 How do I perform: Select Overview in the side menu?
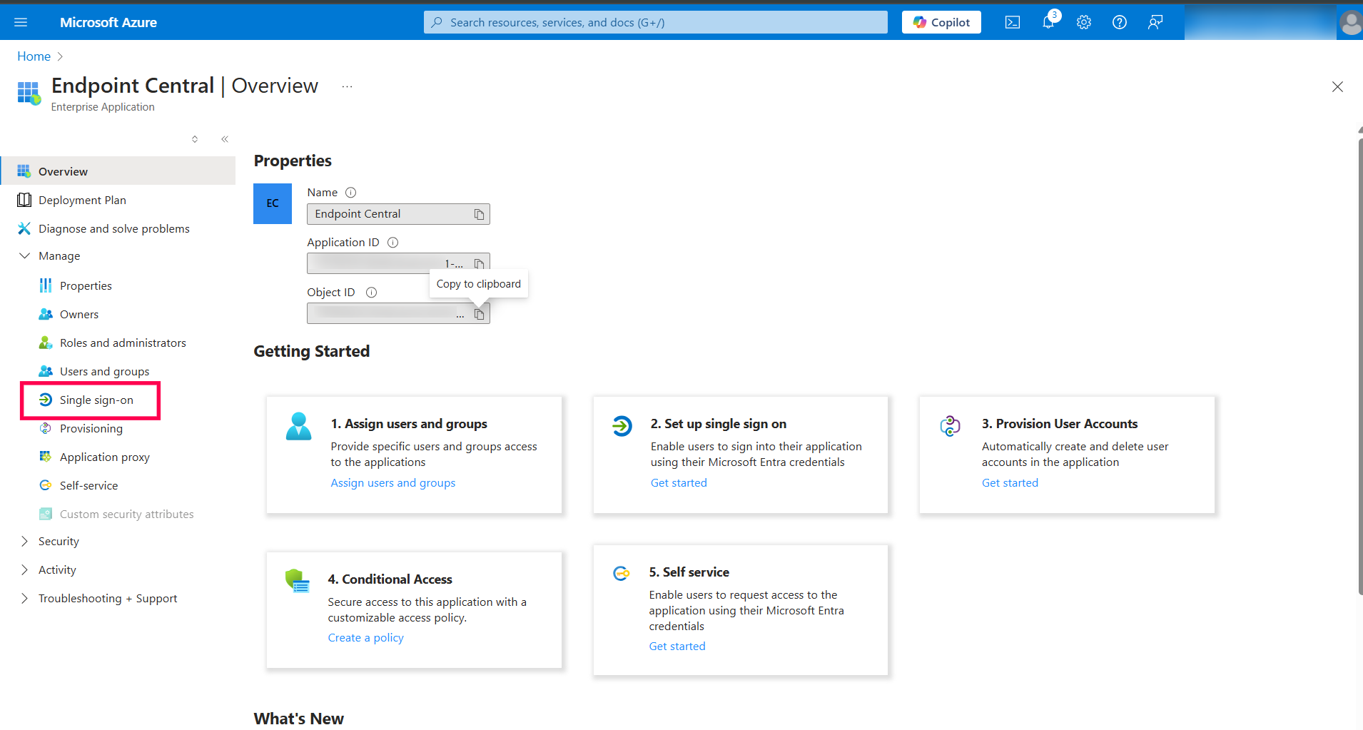point(118,171)
